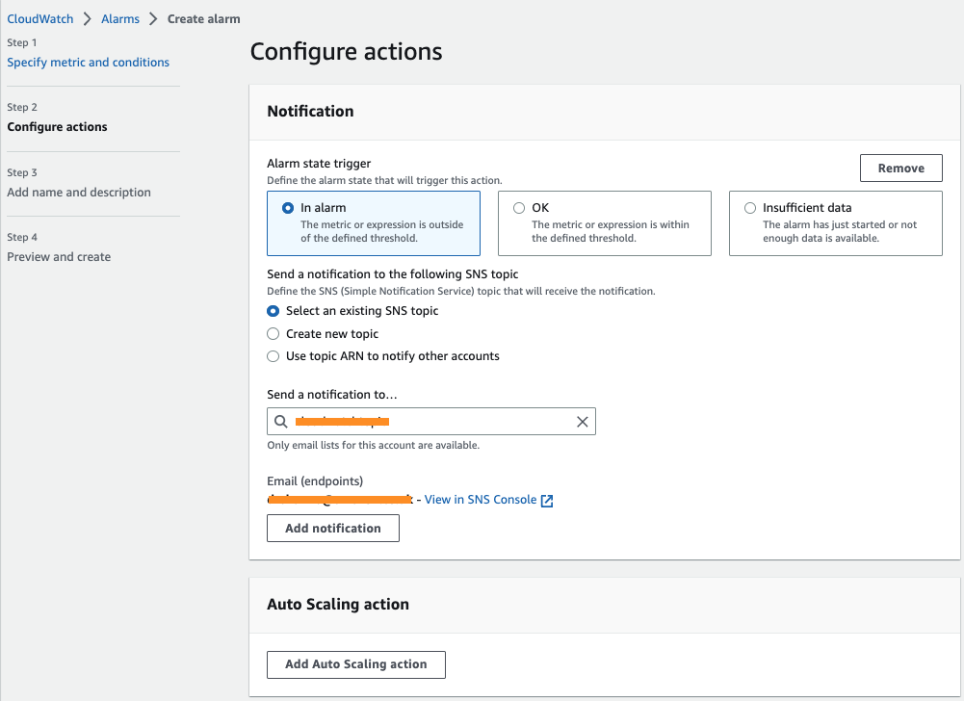Clear the SNS topic field with X

click(x=582, y=422)
